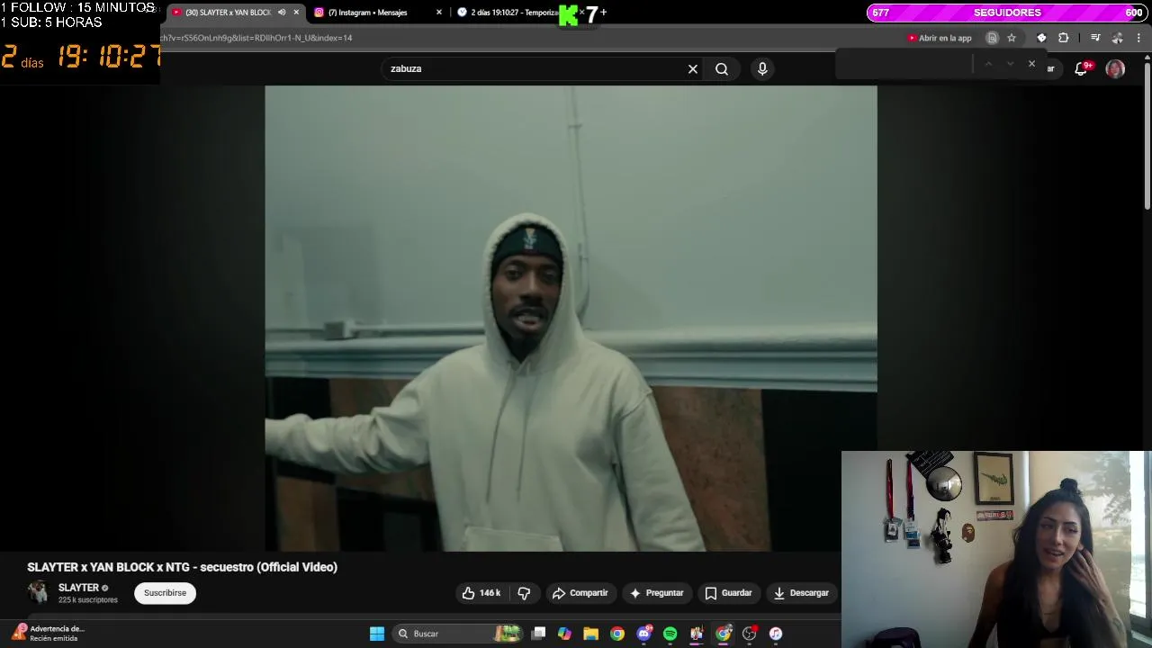Click SLAYTER channel avatar

click(38, 592)
